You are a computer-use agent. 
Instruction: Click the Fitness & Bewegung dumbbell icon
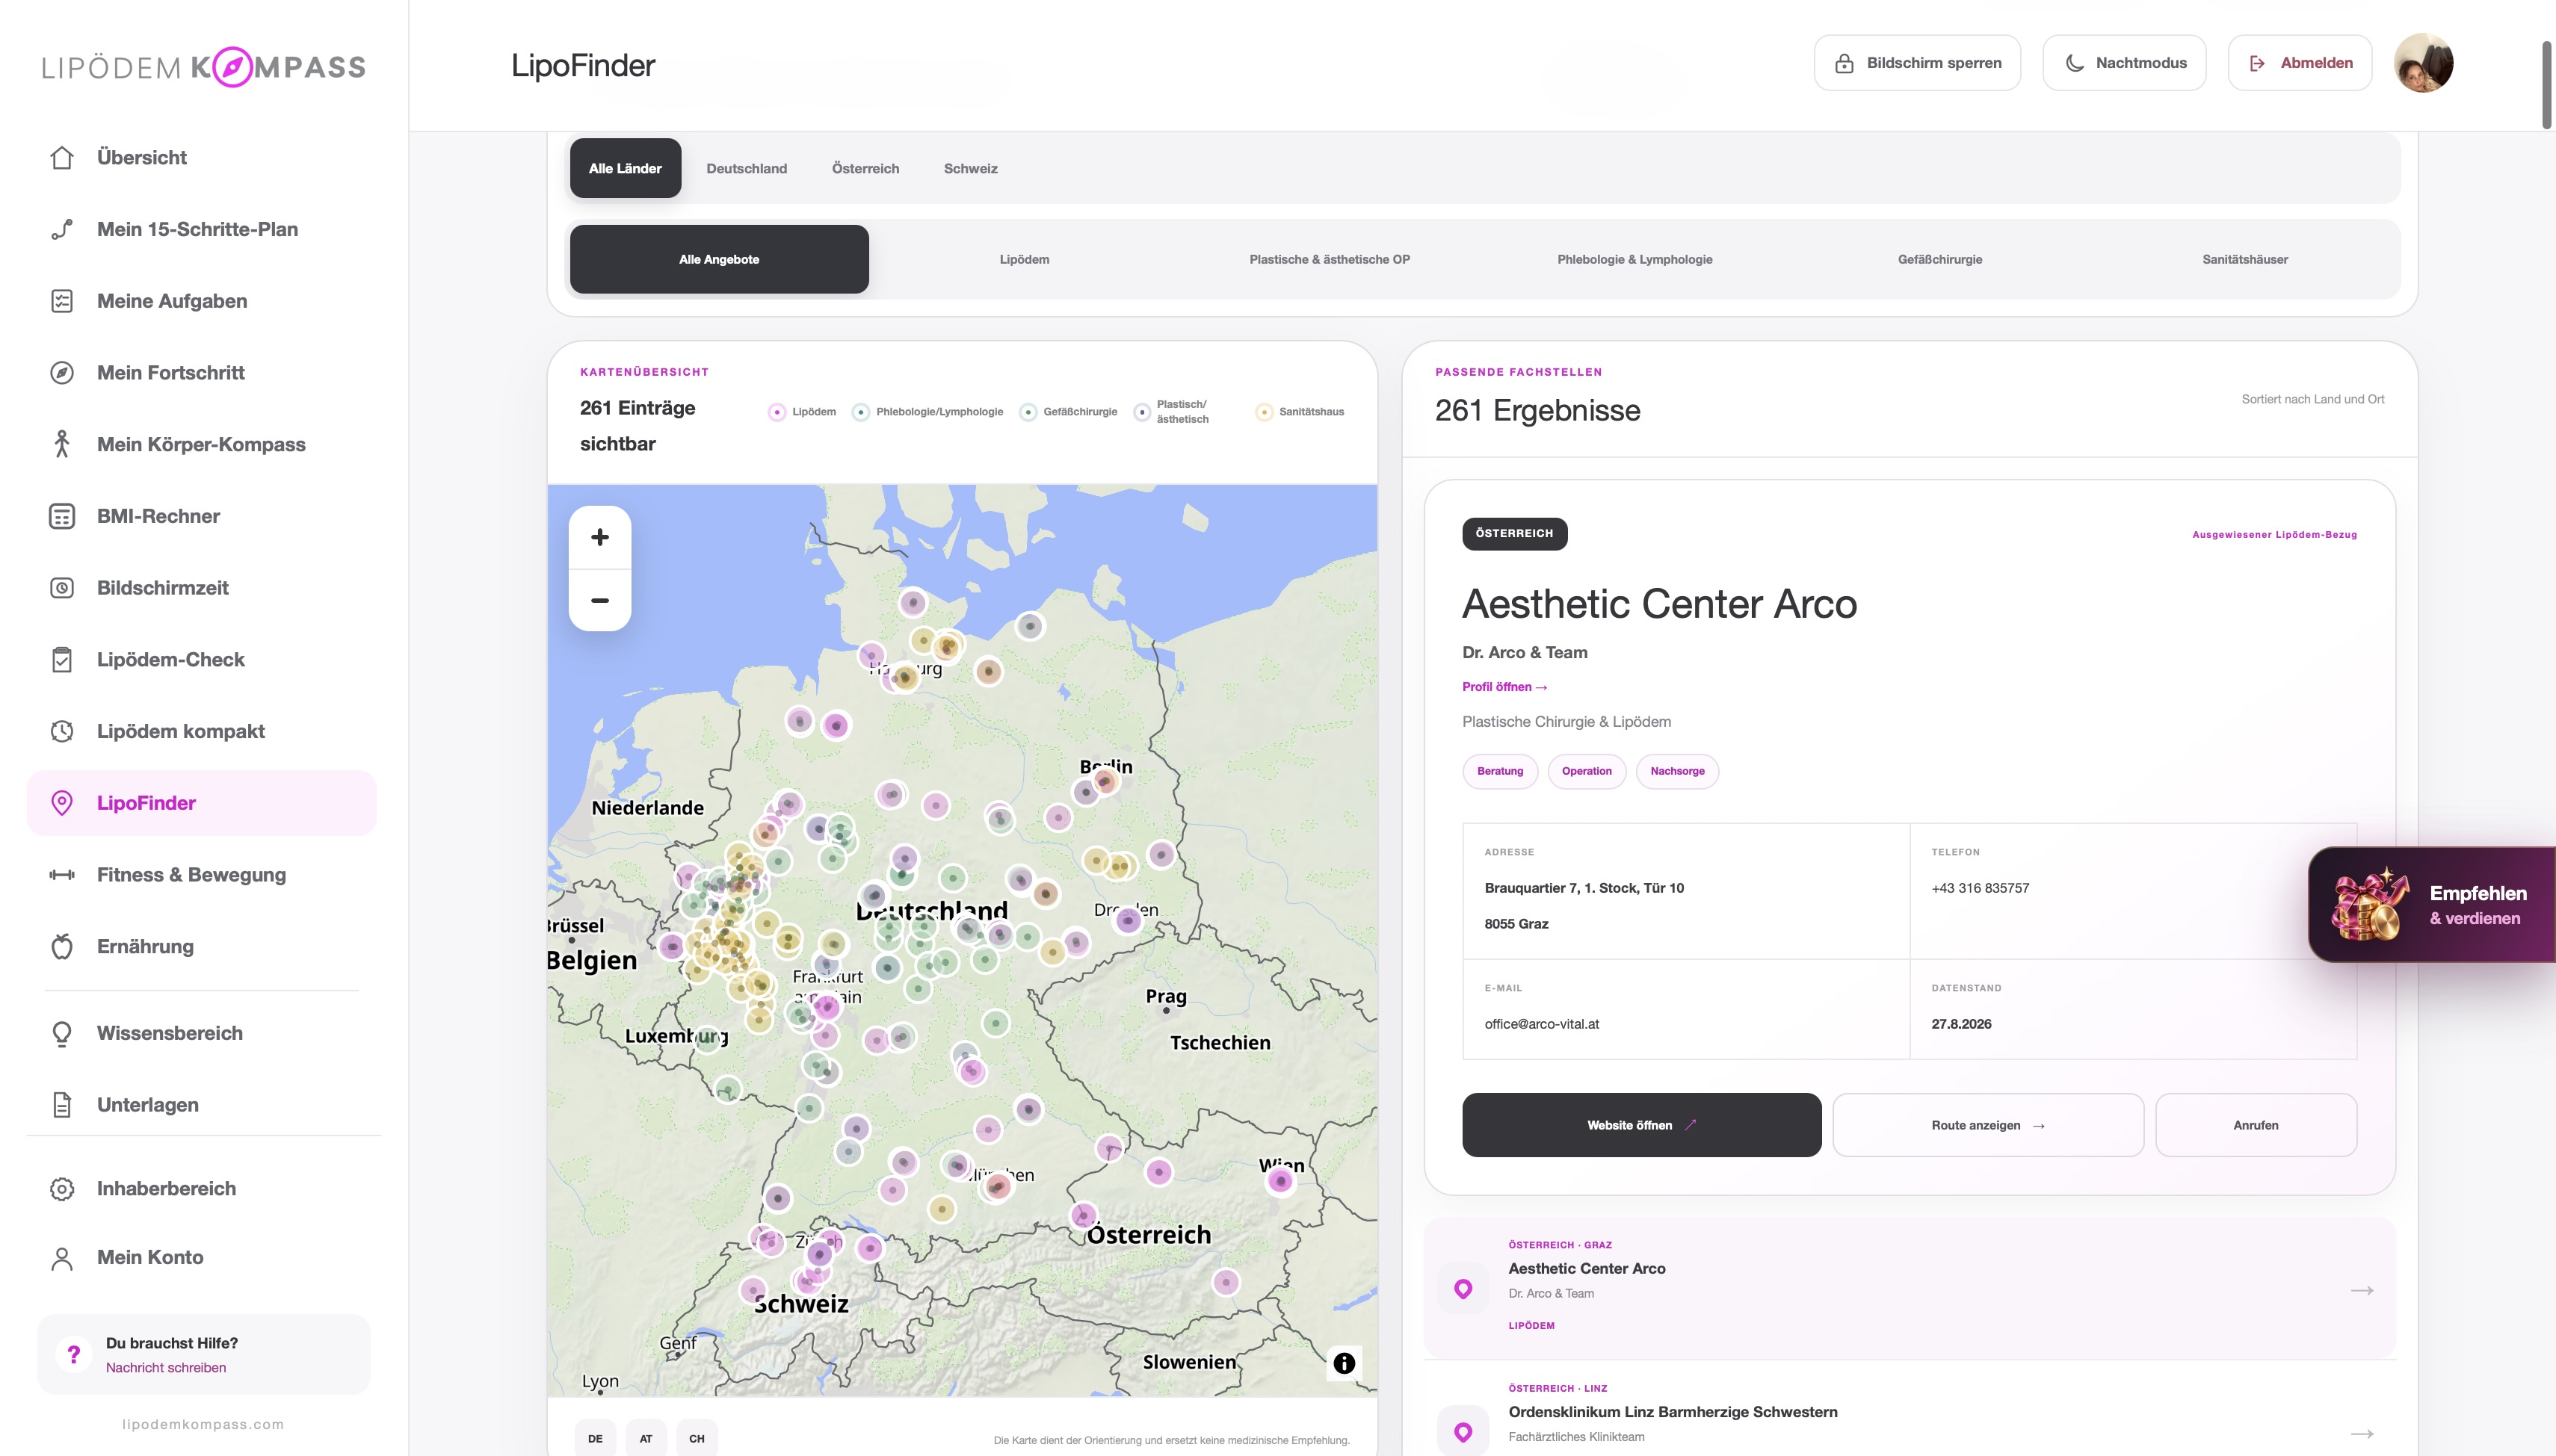click(x=62, y=875)
